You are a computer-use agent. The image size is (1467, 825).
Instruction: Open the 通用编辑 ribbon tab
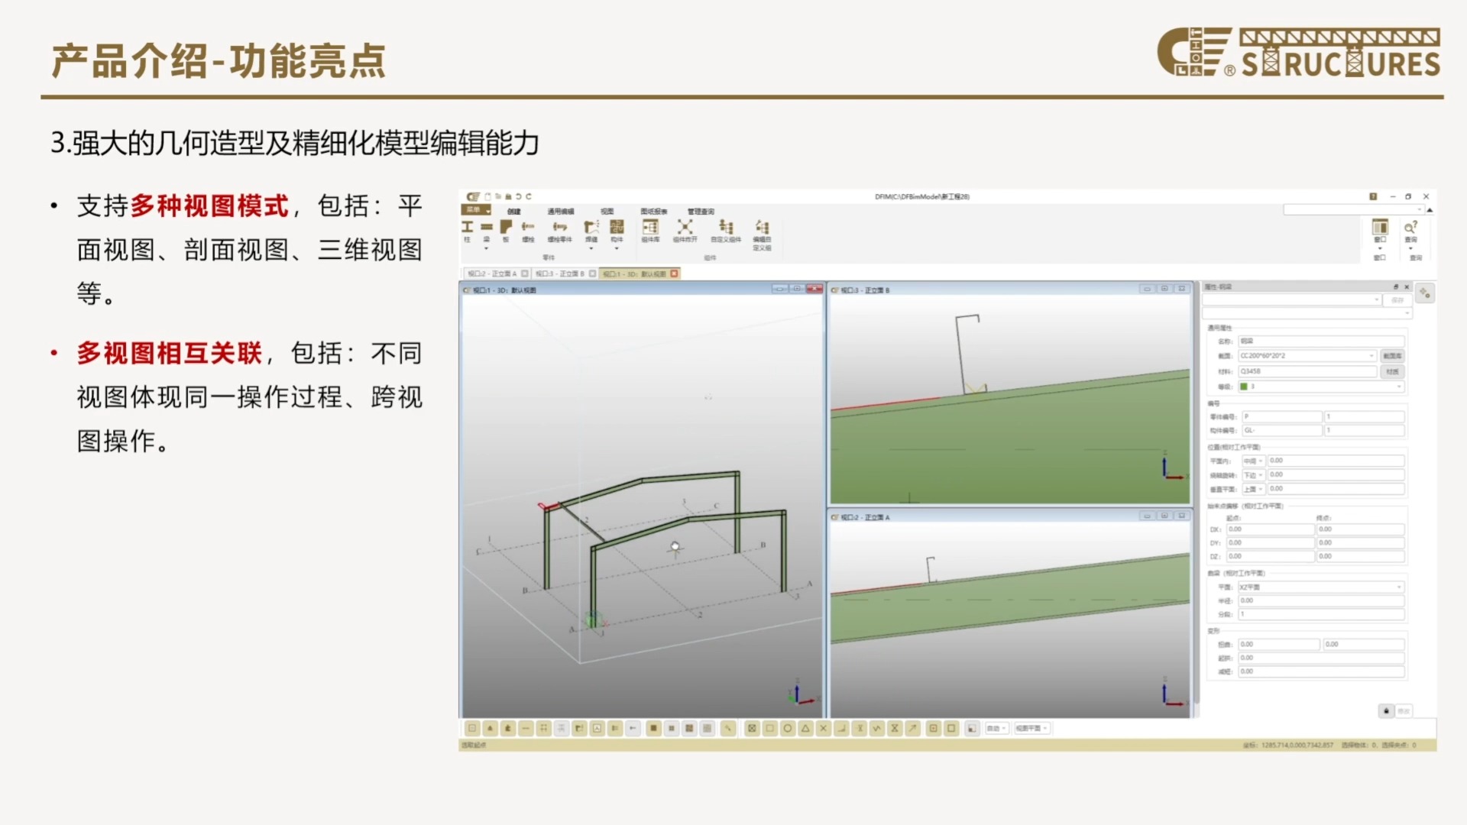tap(560, 212)
